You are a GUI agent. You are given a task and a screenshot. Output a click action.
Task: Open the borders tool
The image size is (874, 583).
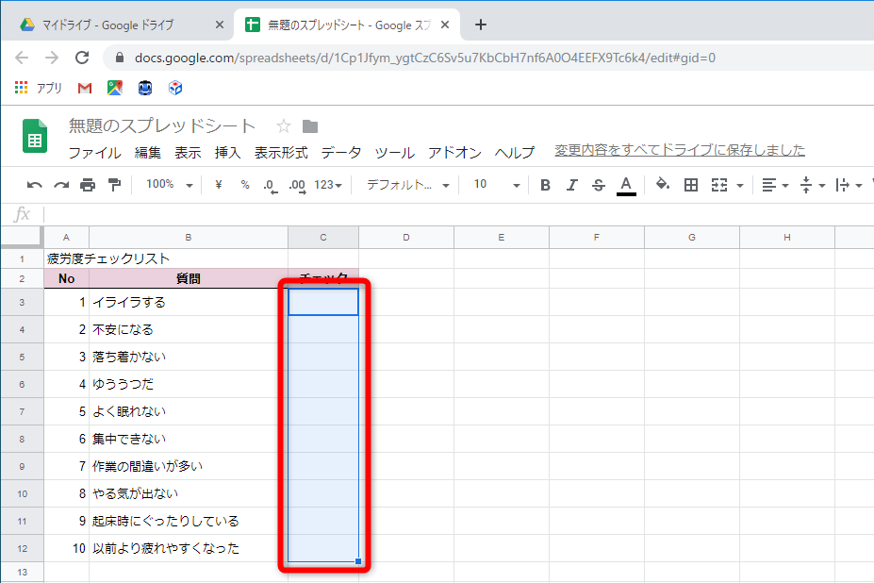coord(691,185)
